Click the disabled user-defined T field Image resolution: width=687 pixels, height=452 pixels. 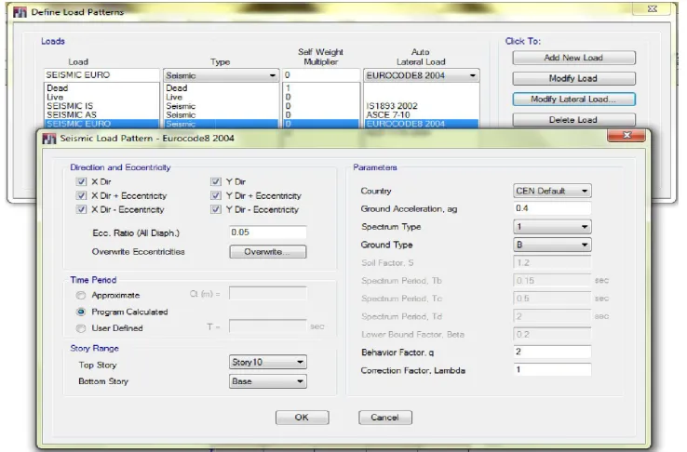click(268, 326)
